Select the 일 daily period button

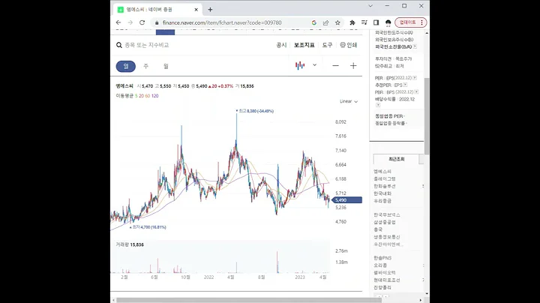pyautogui.click(x=126, y=66)
